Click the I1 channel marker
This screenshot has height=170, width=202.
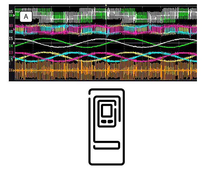point(11,60)
